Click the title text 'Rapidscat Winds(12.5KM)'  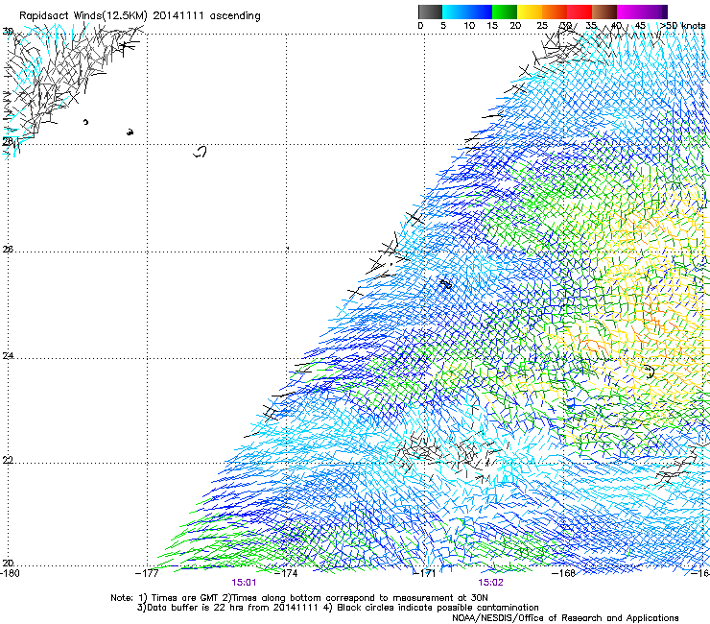(x=83, y=16)
